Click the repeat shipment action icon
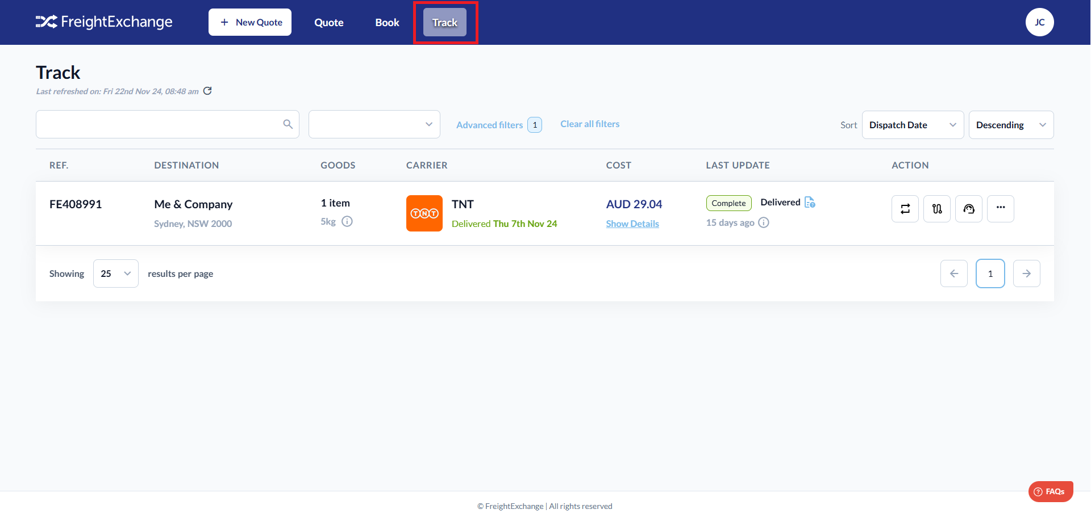This screenshot has width=1091, height=522. [905, 209]
